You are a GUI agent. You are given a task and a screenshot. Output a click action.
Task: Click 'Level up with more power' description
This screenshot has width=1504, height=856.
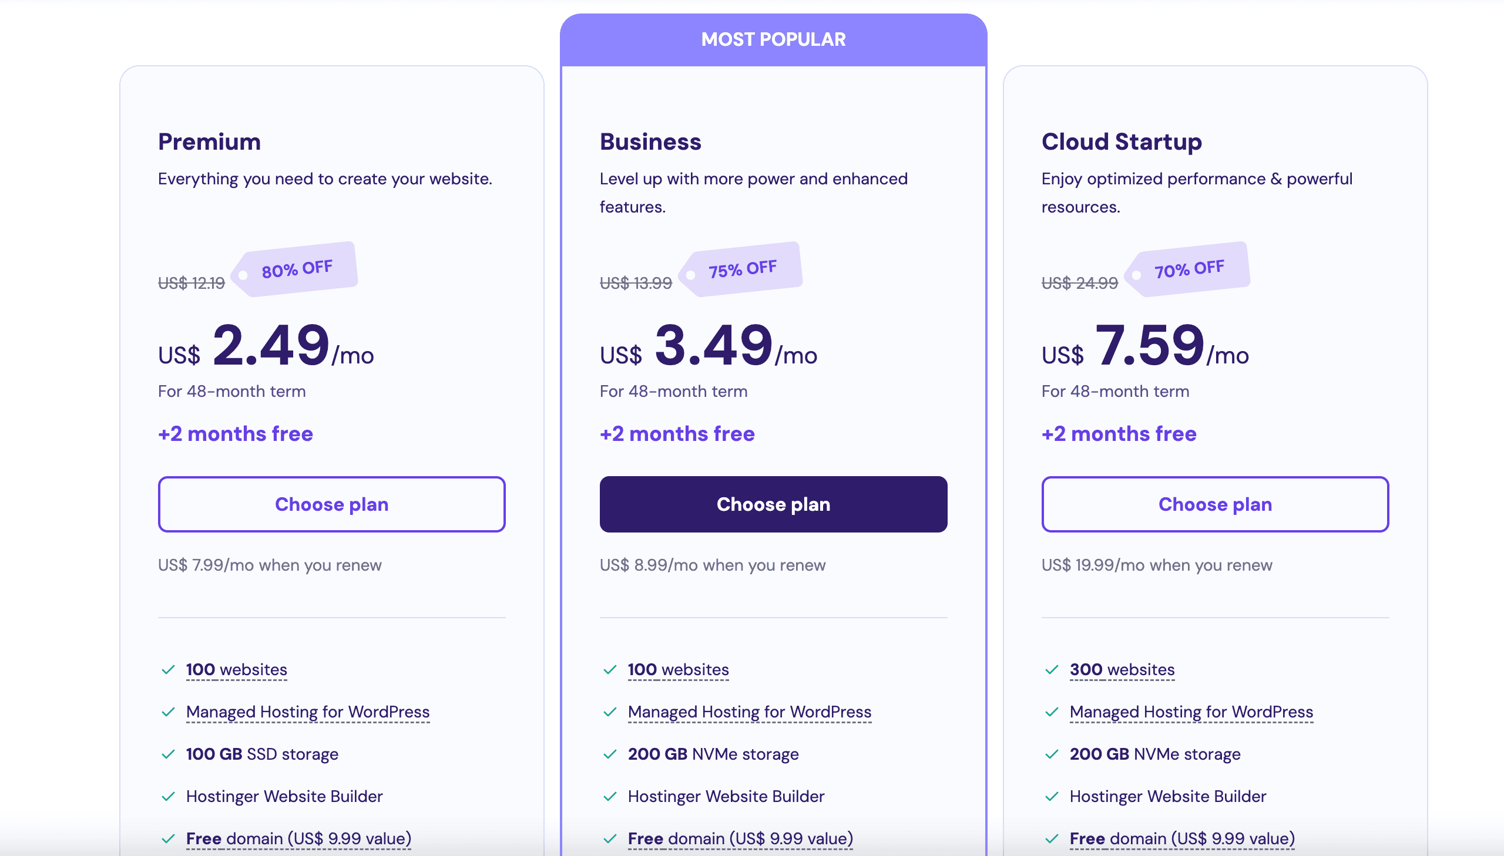tap(754, 193)
